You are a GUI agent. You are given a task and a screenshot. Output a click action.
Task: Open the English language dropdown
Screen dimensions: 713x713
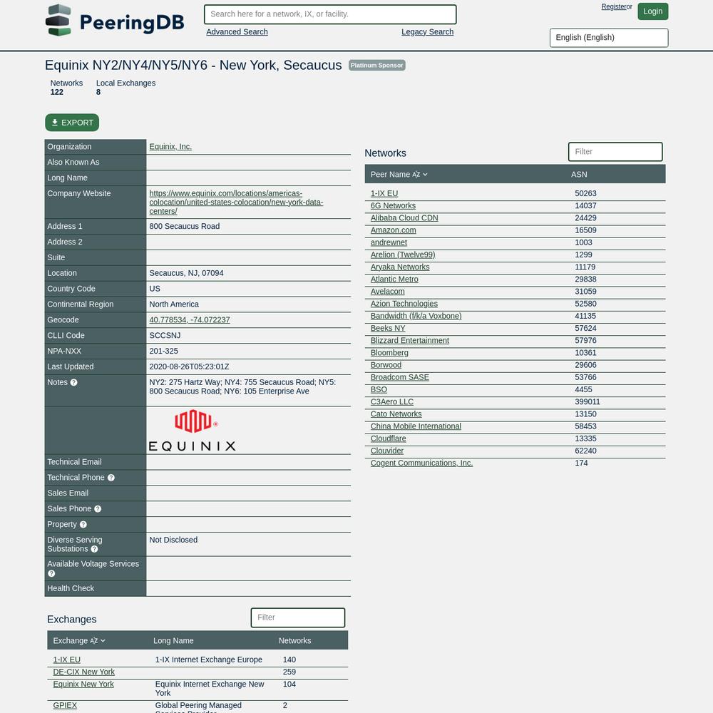(x=609, y=38)
